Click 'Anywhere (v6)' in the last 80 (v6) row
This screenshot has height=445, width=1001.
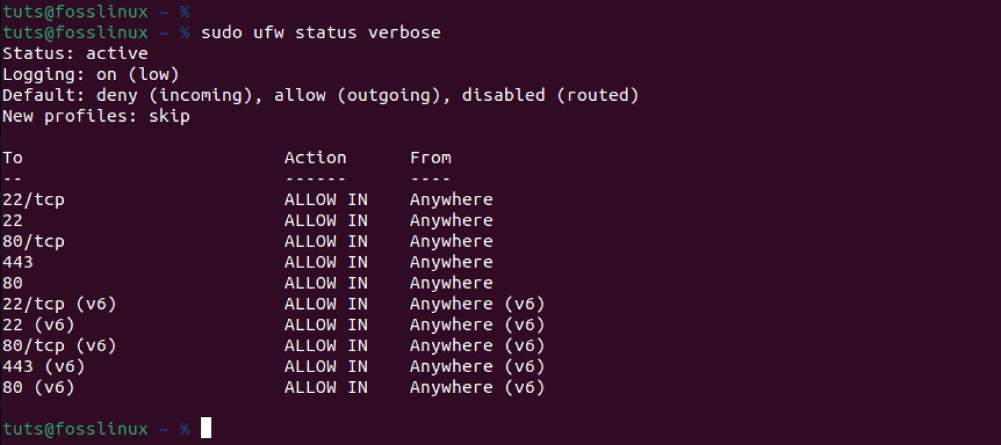coord(477,387)
